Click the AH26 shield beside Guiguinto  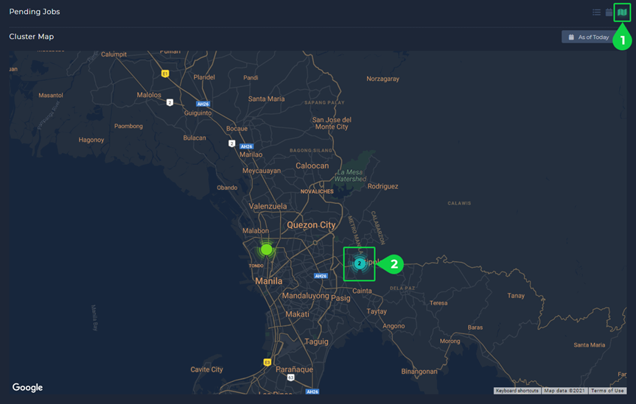[203, 104]
